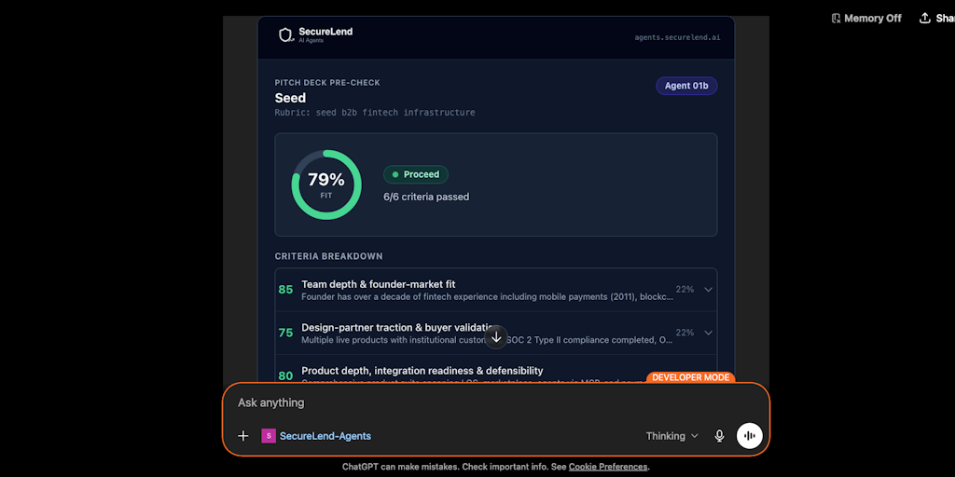Screen dimensions: 955x477
Task: Click the score 75 value
Action: [285, 333]
